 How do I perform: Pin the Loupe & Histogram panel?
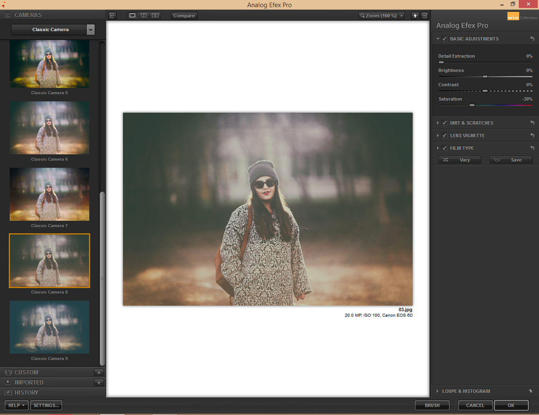531,391
